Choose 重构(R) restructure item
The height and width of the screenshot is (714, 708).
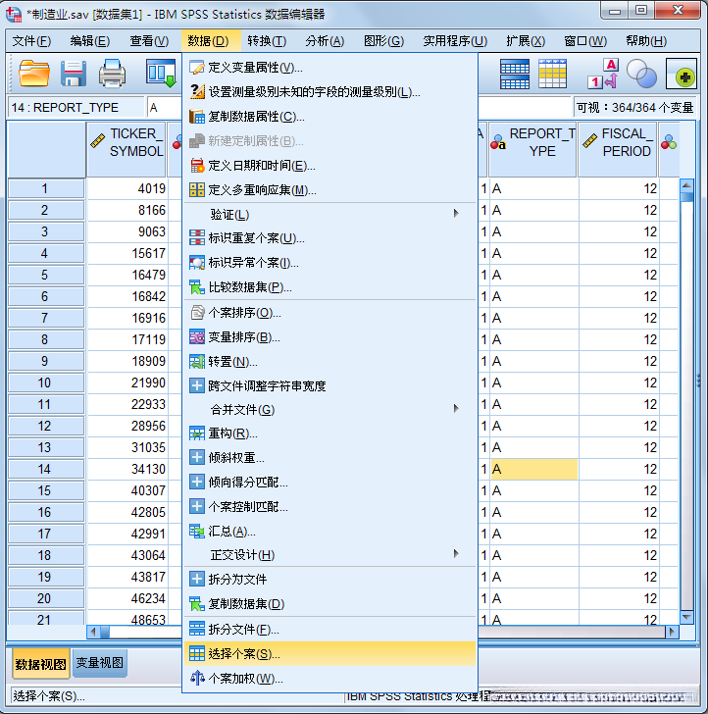coord(329,433)
